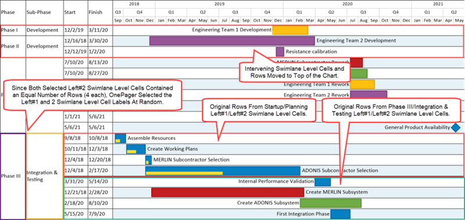Click finish date 12/20/18 cell
The height and width of the screenshot is (220, 465).
(x=100, y=160)
